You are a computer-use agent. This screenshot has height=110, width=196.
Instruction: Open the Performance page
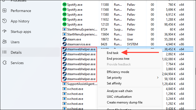coord(21,11)
